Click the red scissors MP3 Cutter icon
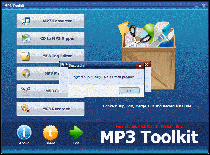Screen dimensions: 210x155 [x=26, y=91]
